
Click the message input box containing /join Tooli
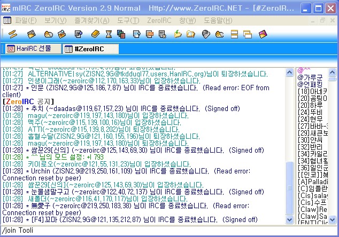pos(169,230)
